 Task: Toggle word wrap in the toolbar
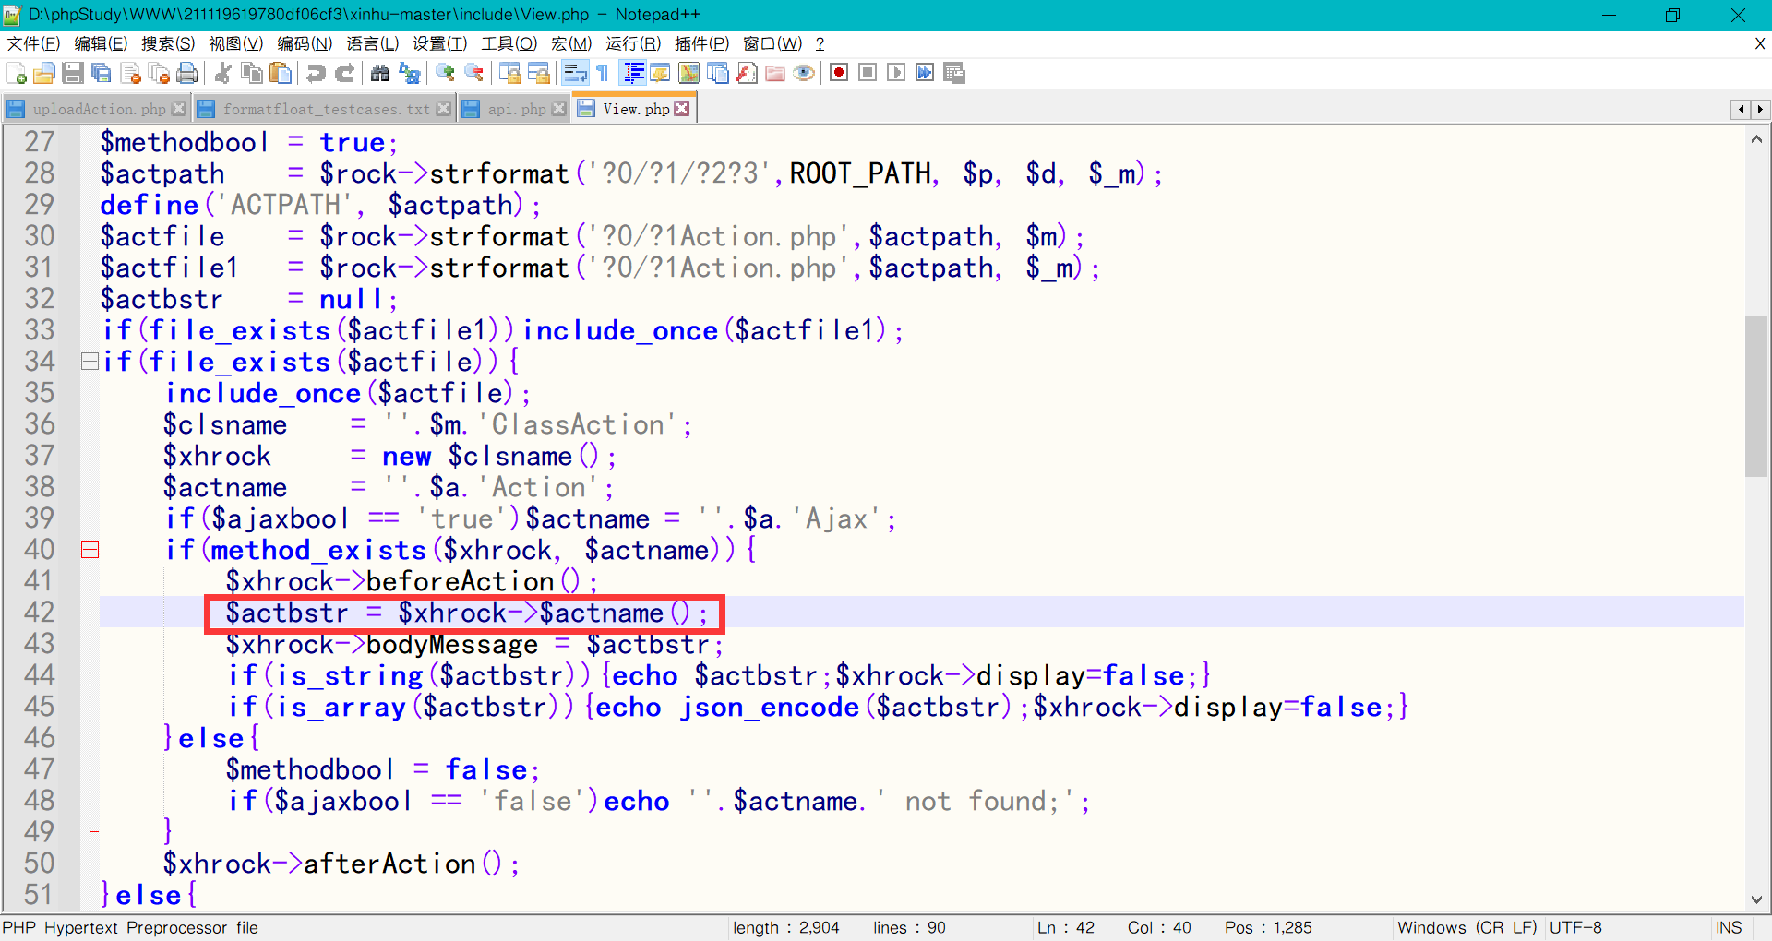click(575, 73)
